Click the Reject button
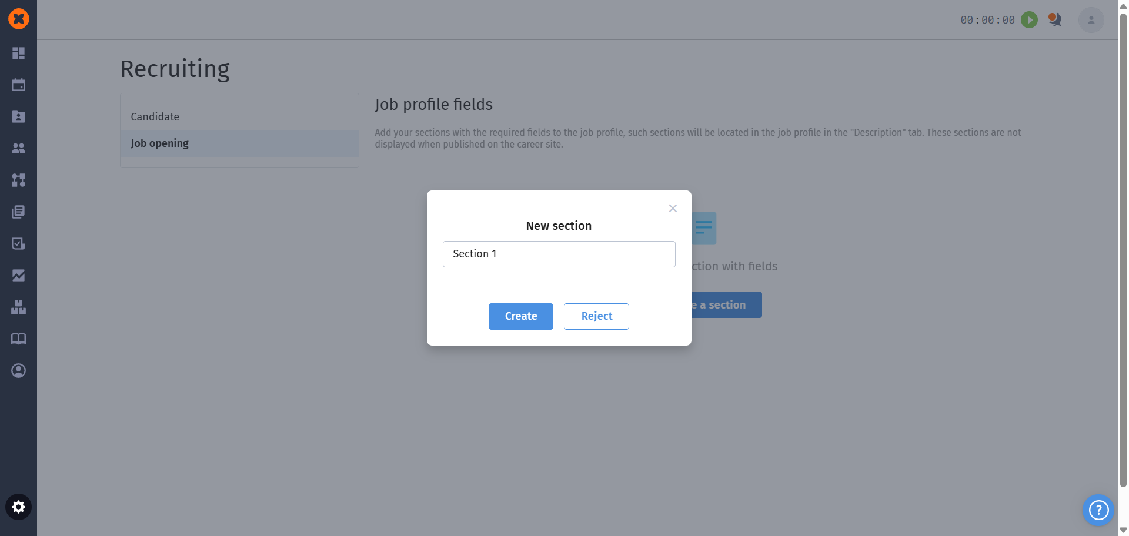Image resolution: width=1129 pixels, height=536 pixels. [596, 316]
